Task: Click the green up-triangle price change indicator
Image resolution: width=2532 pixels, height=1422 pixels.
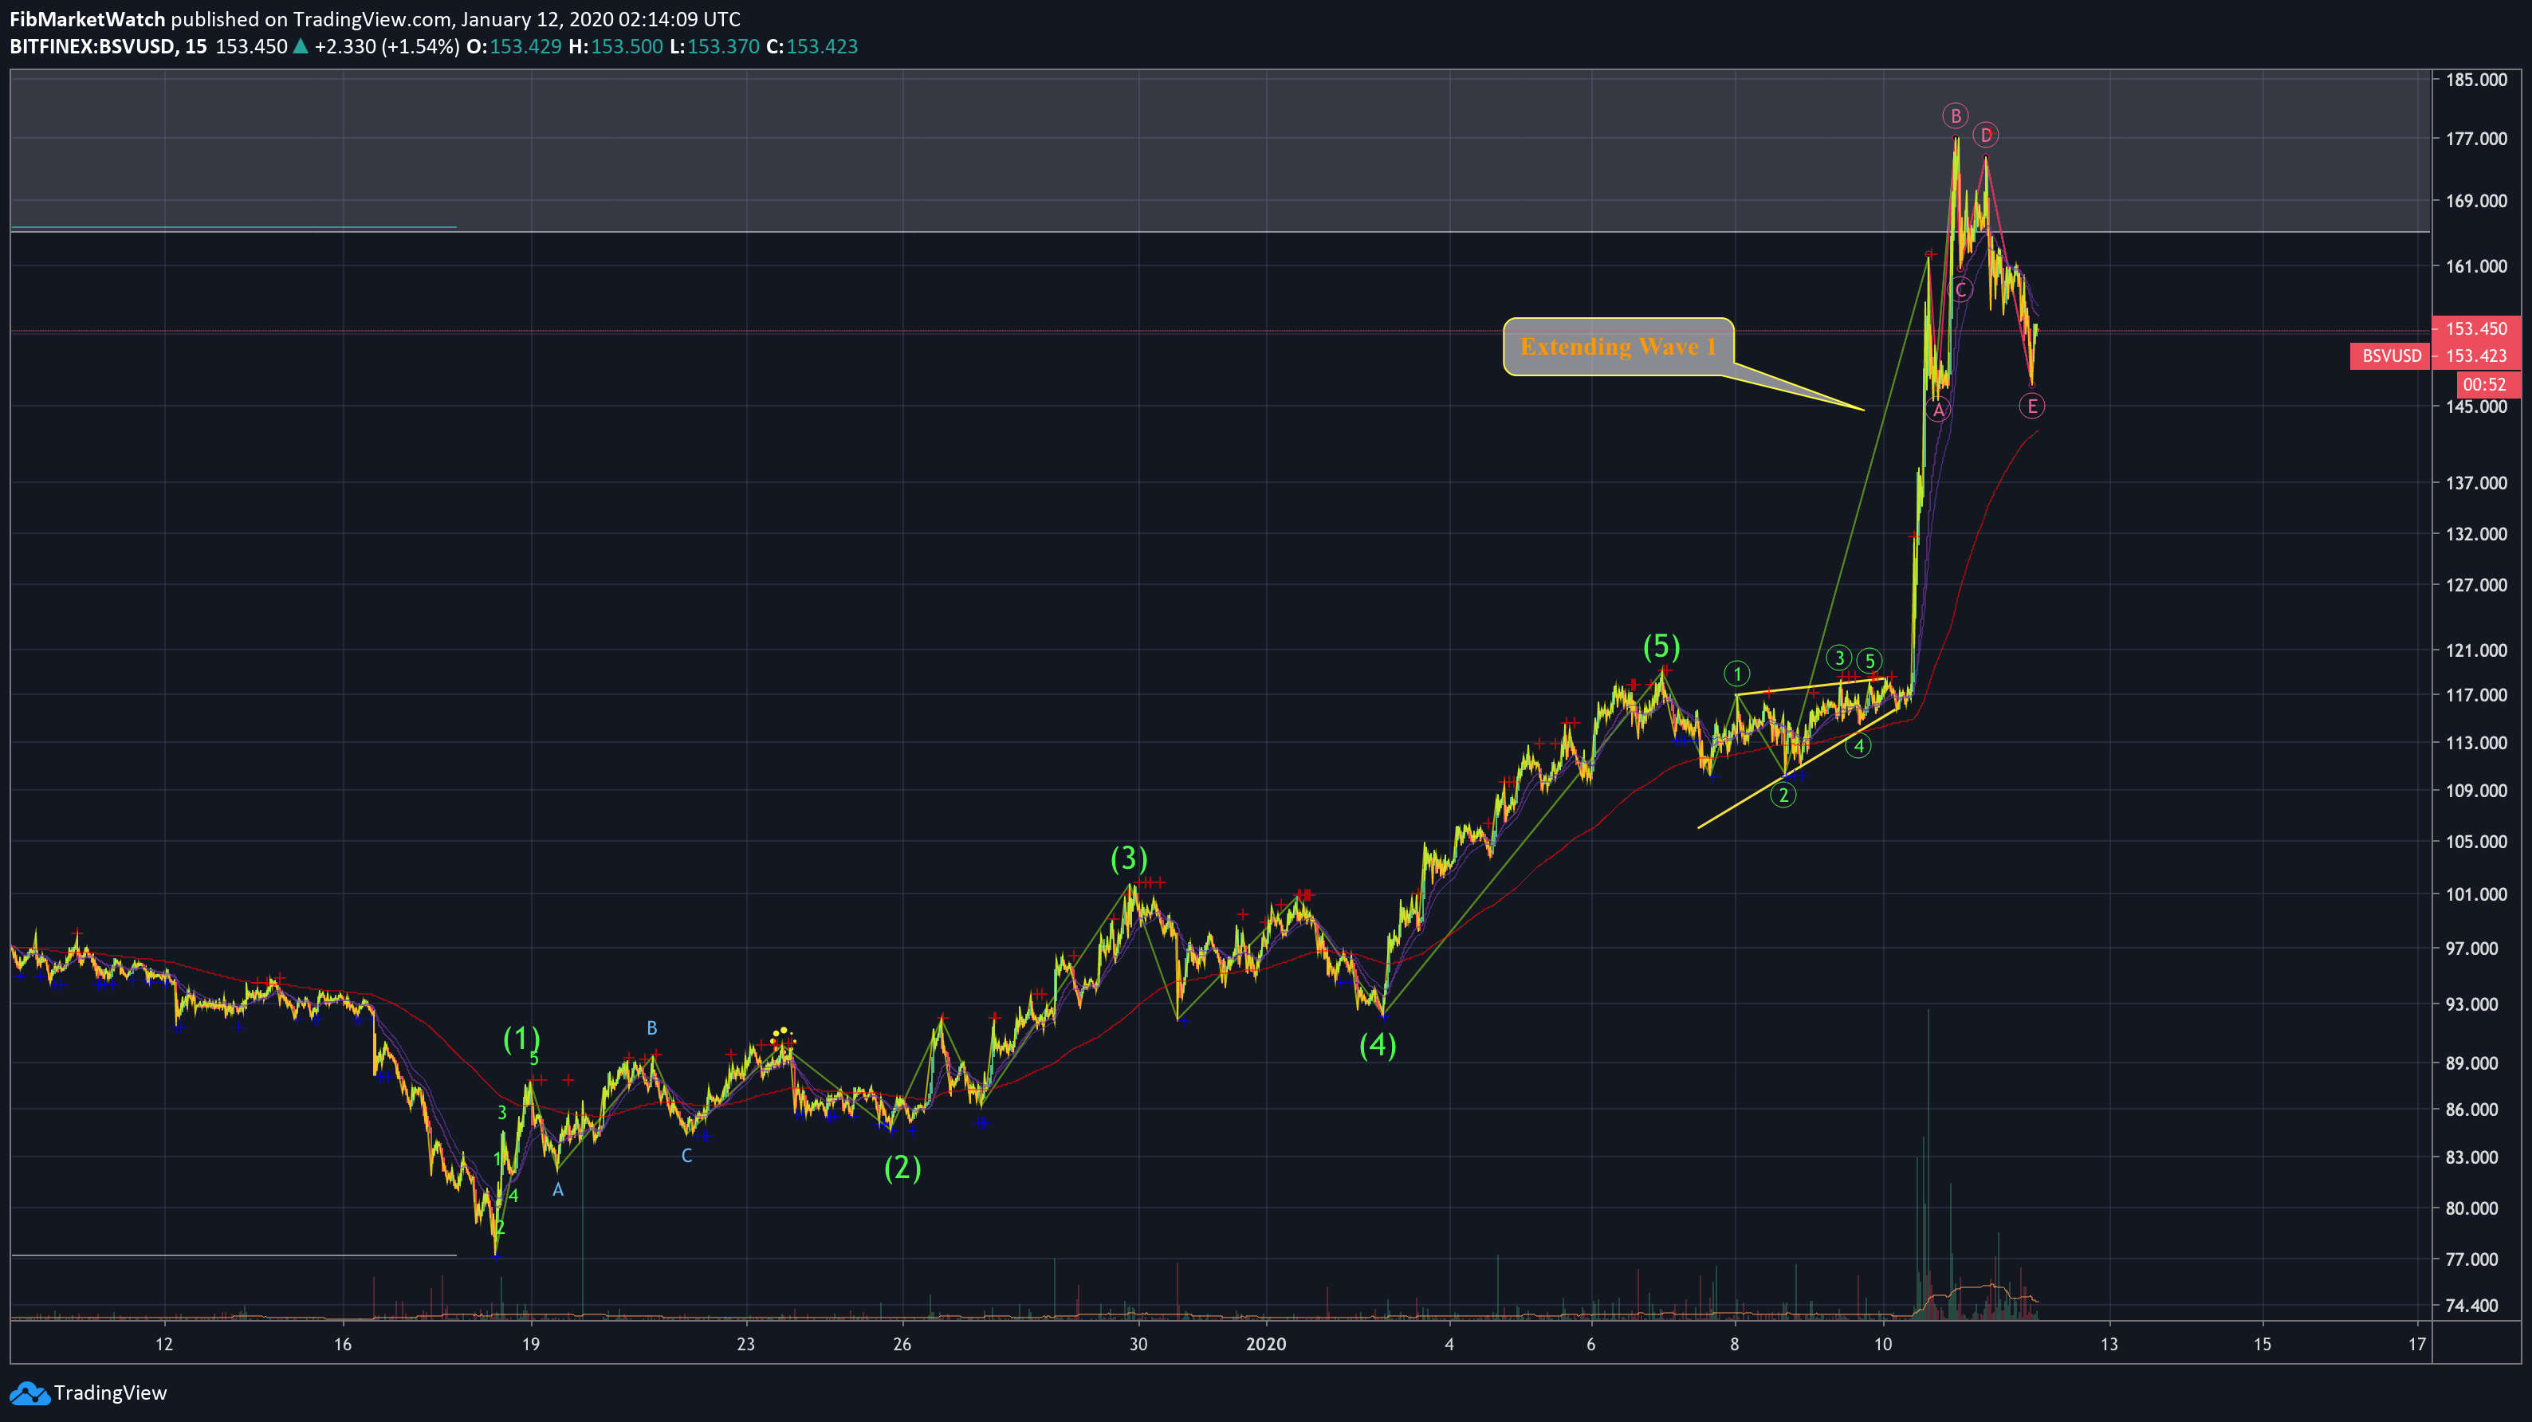Action: click(301, 46)
